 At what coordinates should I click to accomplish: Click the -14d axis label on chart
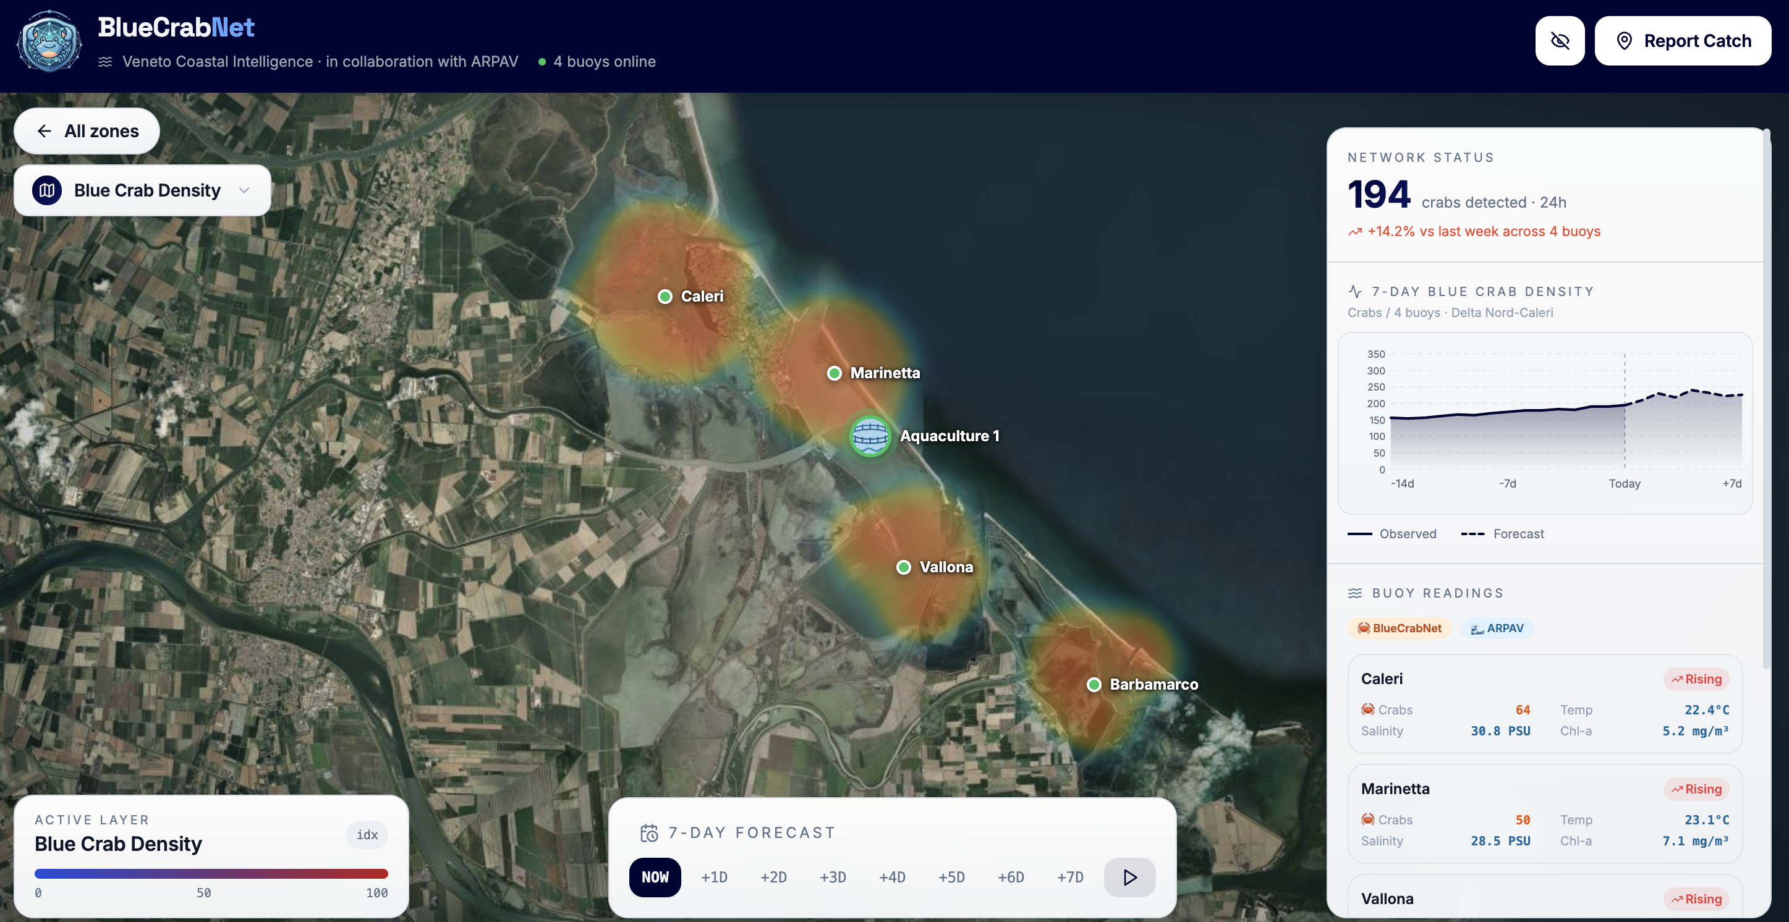(x=1402, y=483)
